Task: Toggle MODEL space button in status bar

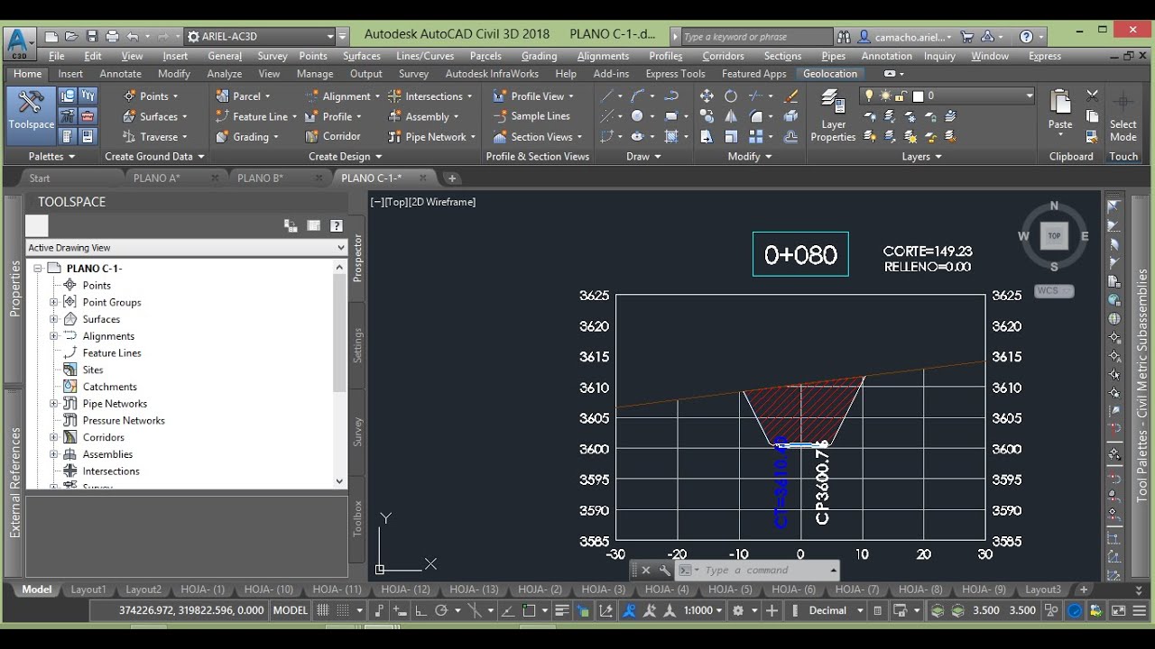Action: click(x=291, y=610)
